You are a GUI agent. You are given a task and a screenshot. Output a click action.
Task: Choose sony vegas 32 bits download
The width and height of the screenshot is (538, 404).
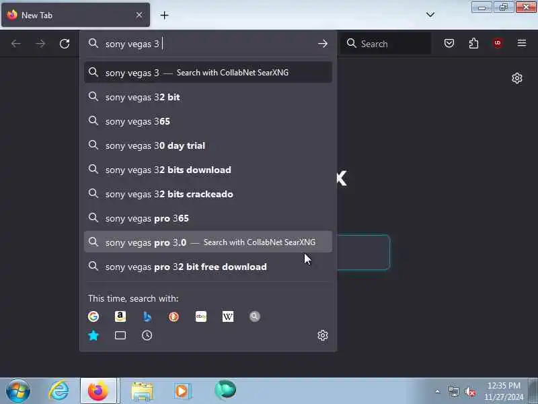pyautogui.click(x=208, y=170)
